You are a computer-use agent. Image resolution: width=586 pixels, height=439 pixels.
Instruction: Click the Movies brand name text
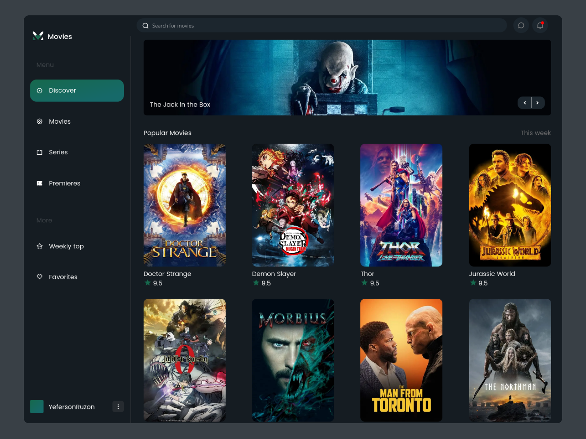tap(60, 37)
